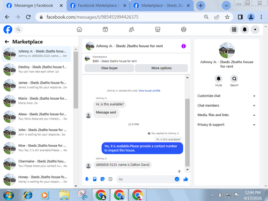The width and height of the screenshot is (268, 201).
Task: Open the Chrome profile avatar
Action: pyautogui.click(x=251, y=17)
